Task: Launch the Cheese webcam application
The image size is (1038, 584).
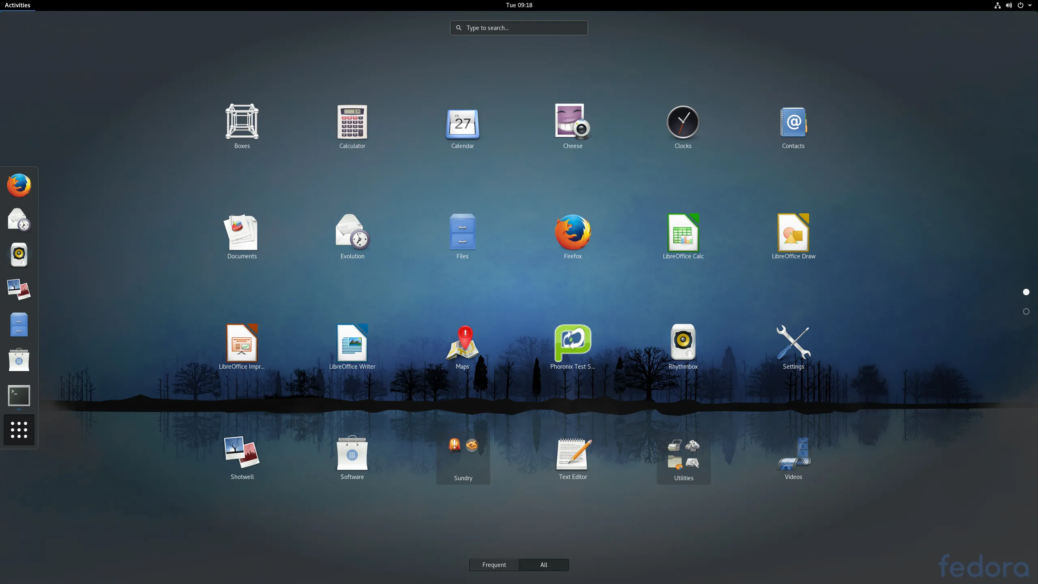Action: point(572,122)
